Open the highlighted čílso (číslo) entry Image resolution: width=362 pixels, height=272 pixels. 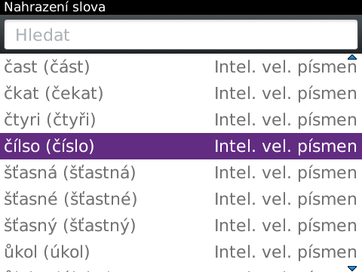pyautogui.click(x=181, y=146)
